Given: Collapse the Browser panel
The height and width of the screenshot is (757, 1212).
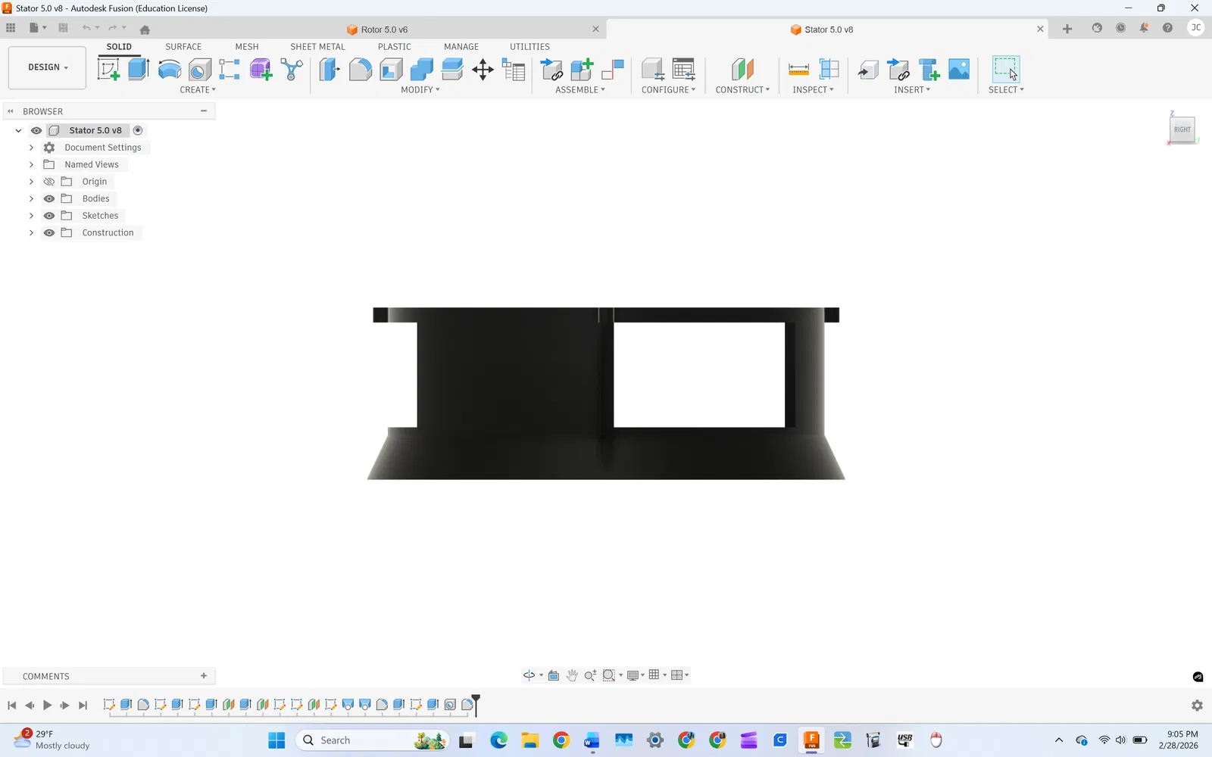Looking at the screenshot, I should coord(11,111).
